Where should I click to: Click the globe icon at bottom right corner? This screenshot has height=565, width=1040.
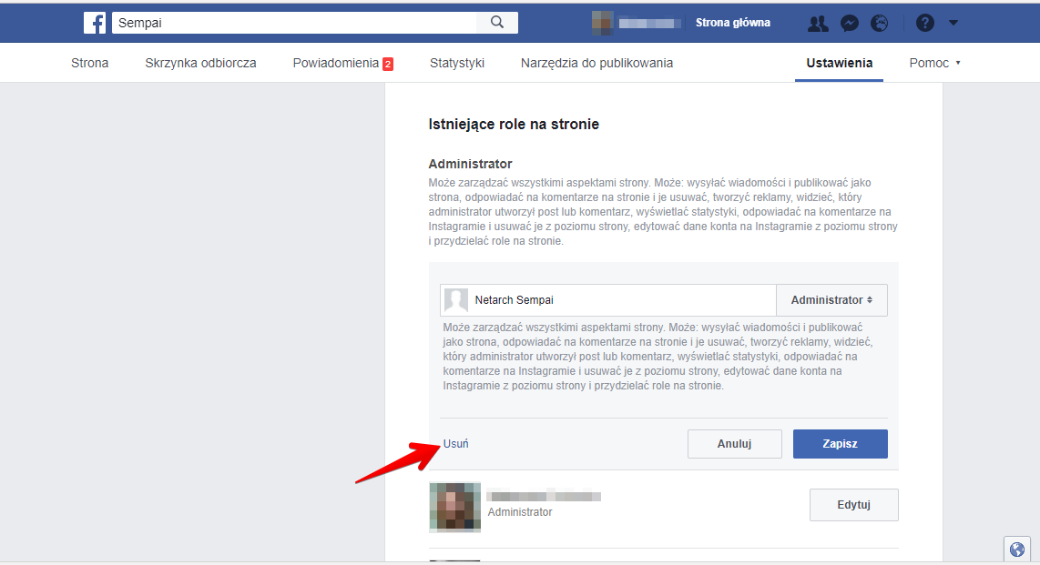pos(1017,550)
